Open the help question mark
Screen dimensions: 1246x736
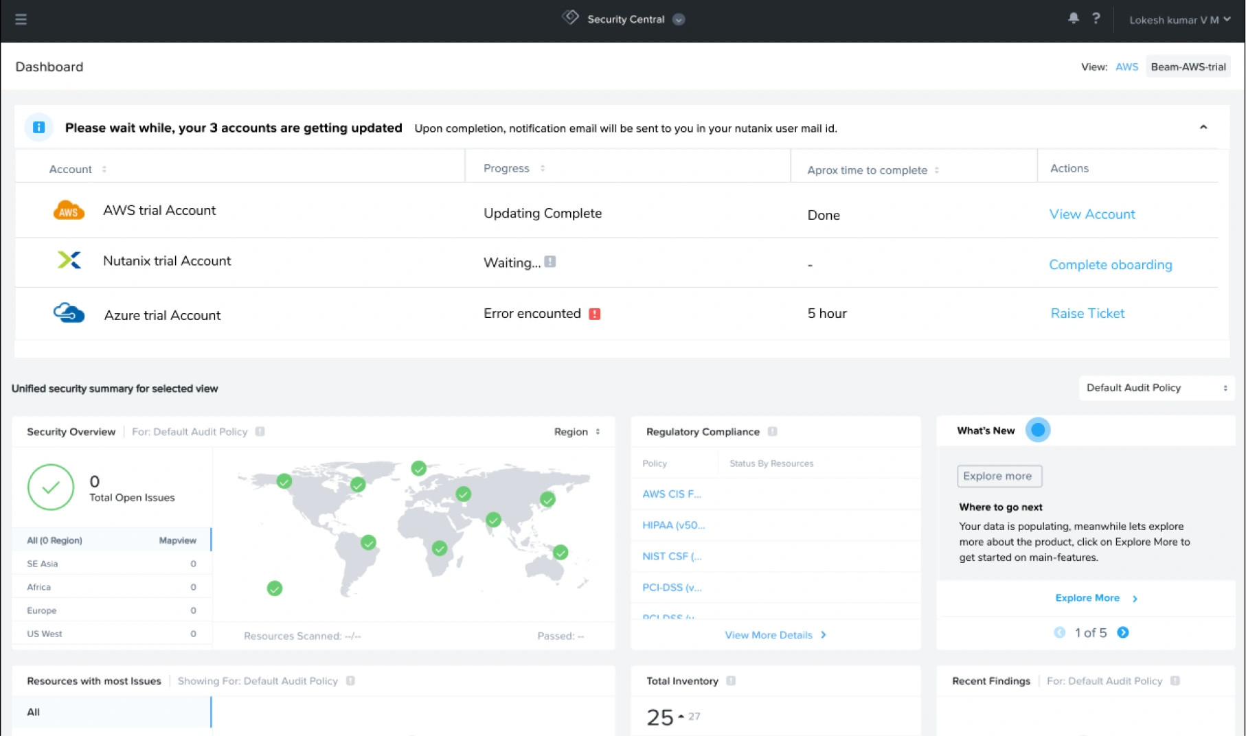(x=1096, y=19)
